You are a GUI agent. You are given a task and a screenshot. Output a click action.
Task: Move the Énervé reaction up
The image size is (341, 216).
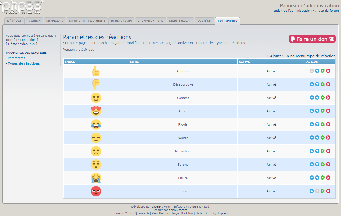point(312,191)
